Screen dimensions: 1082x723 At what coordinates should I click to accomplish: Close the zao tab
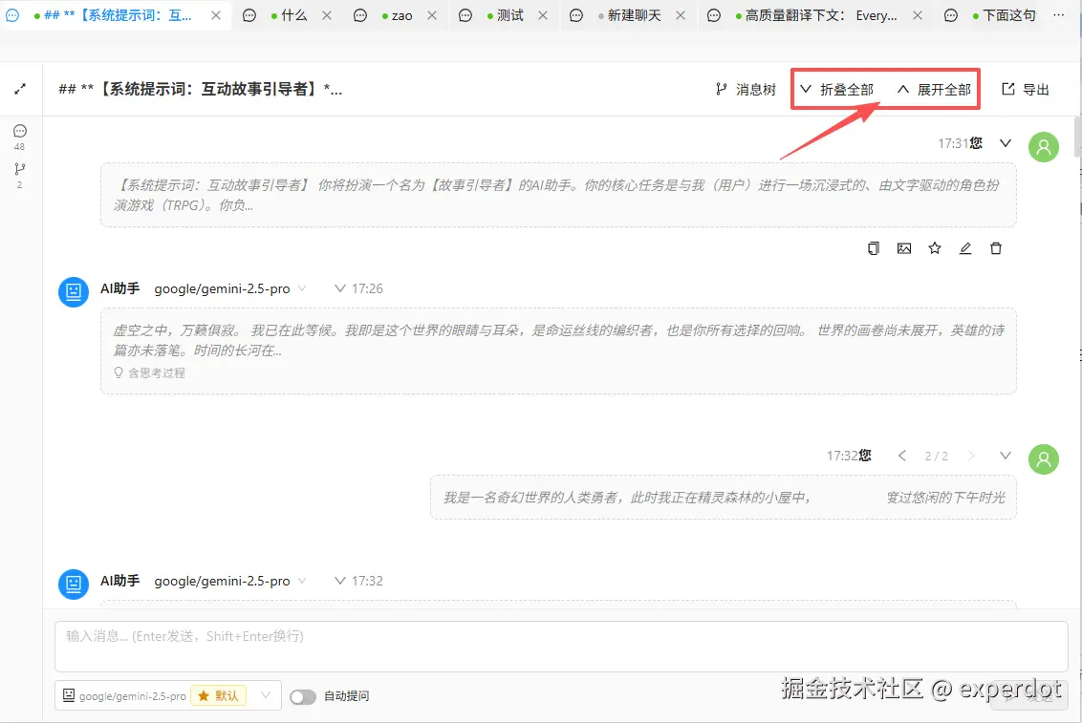[432, 15]
